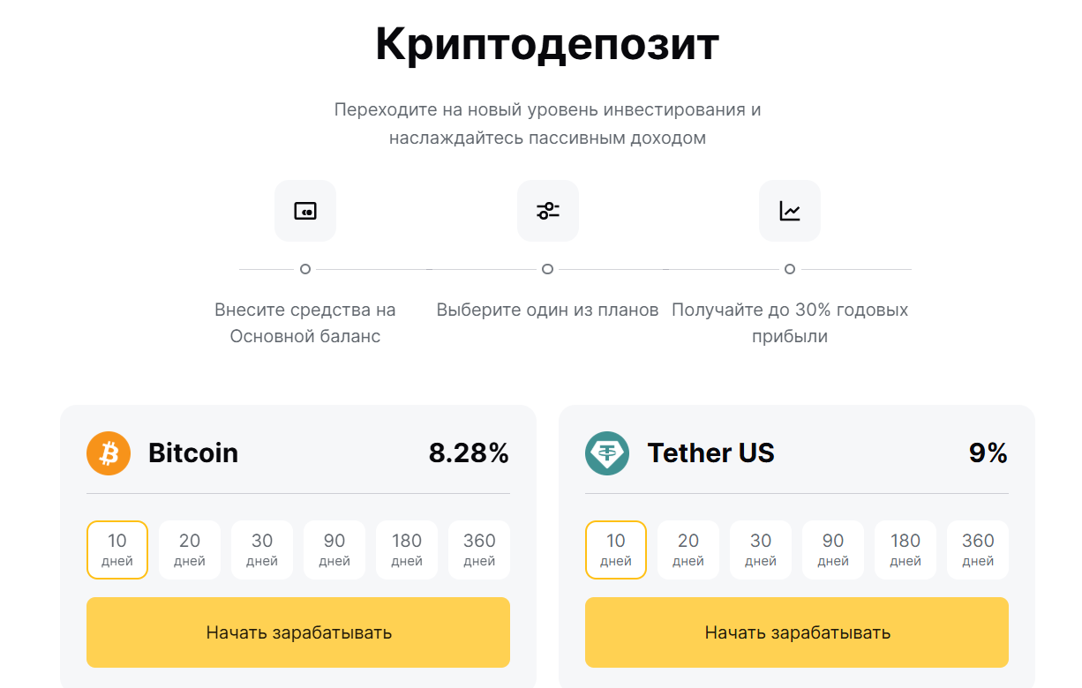
Task: Select 10 дней on the Bitcoin plan
Action: 116,549
